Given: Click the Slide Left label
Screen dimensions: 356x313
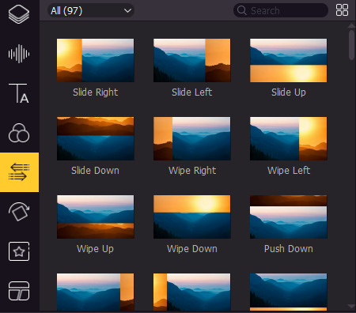Looking at the screenshot, I should point(191,92).
